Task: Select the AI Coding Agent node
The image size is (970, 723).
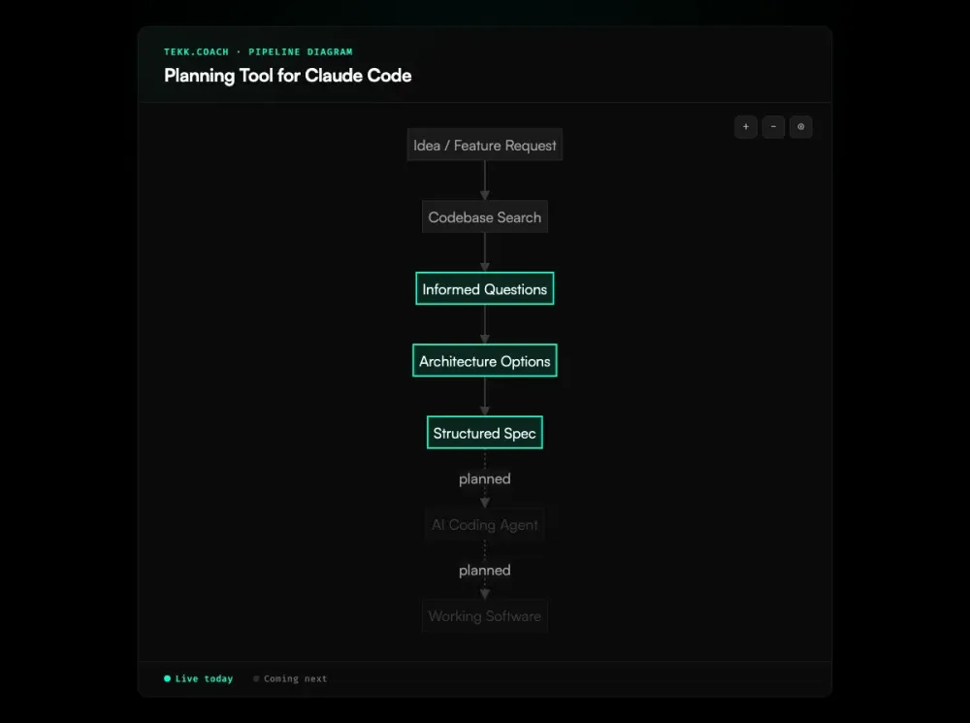Action: point(484,524)
